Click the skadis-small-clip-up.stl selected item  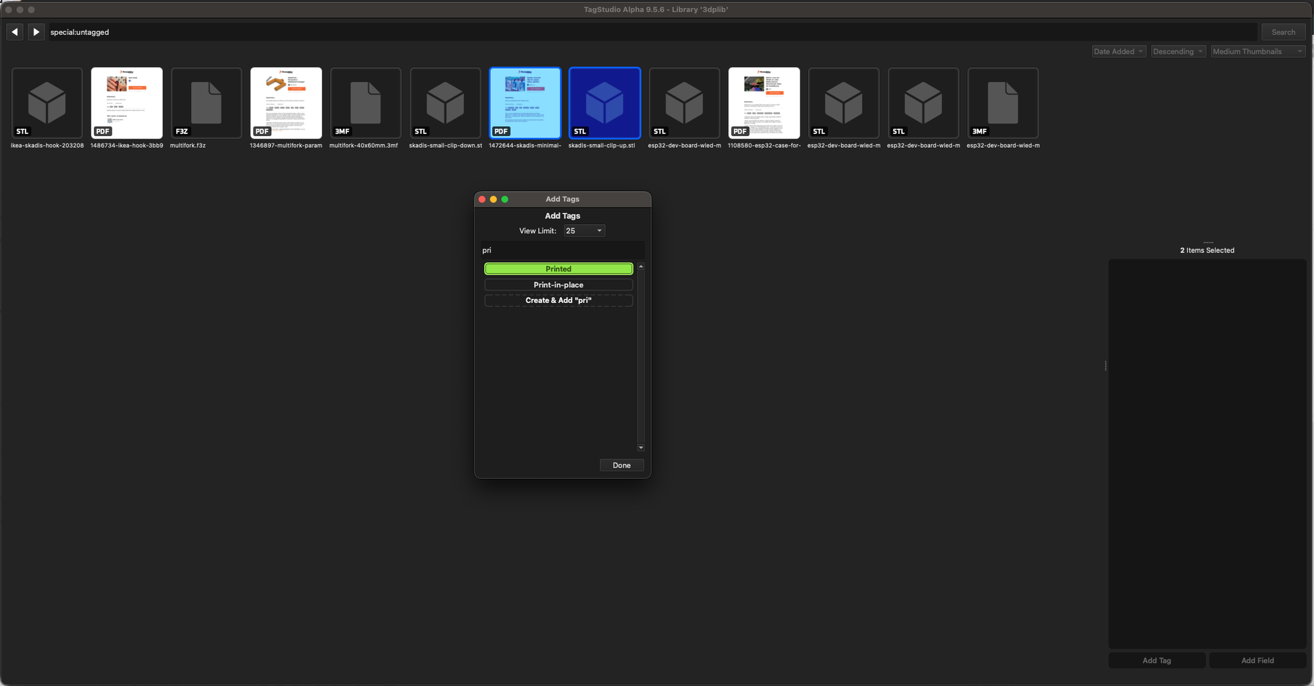[x=604, y=103]
